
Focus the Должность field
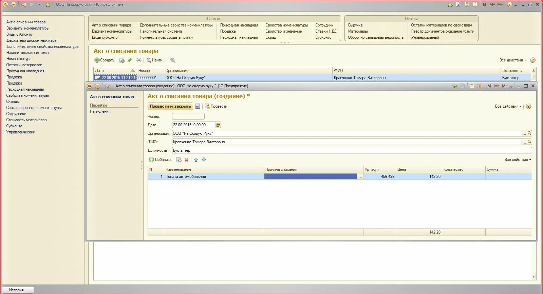click(x=352, y=150)
